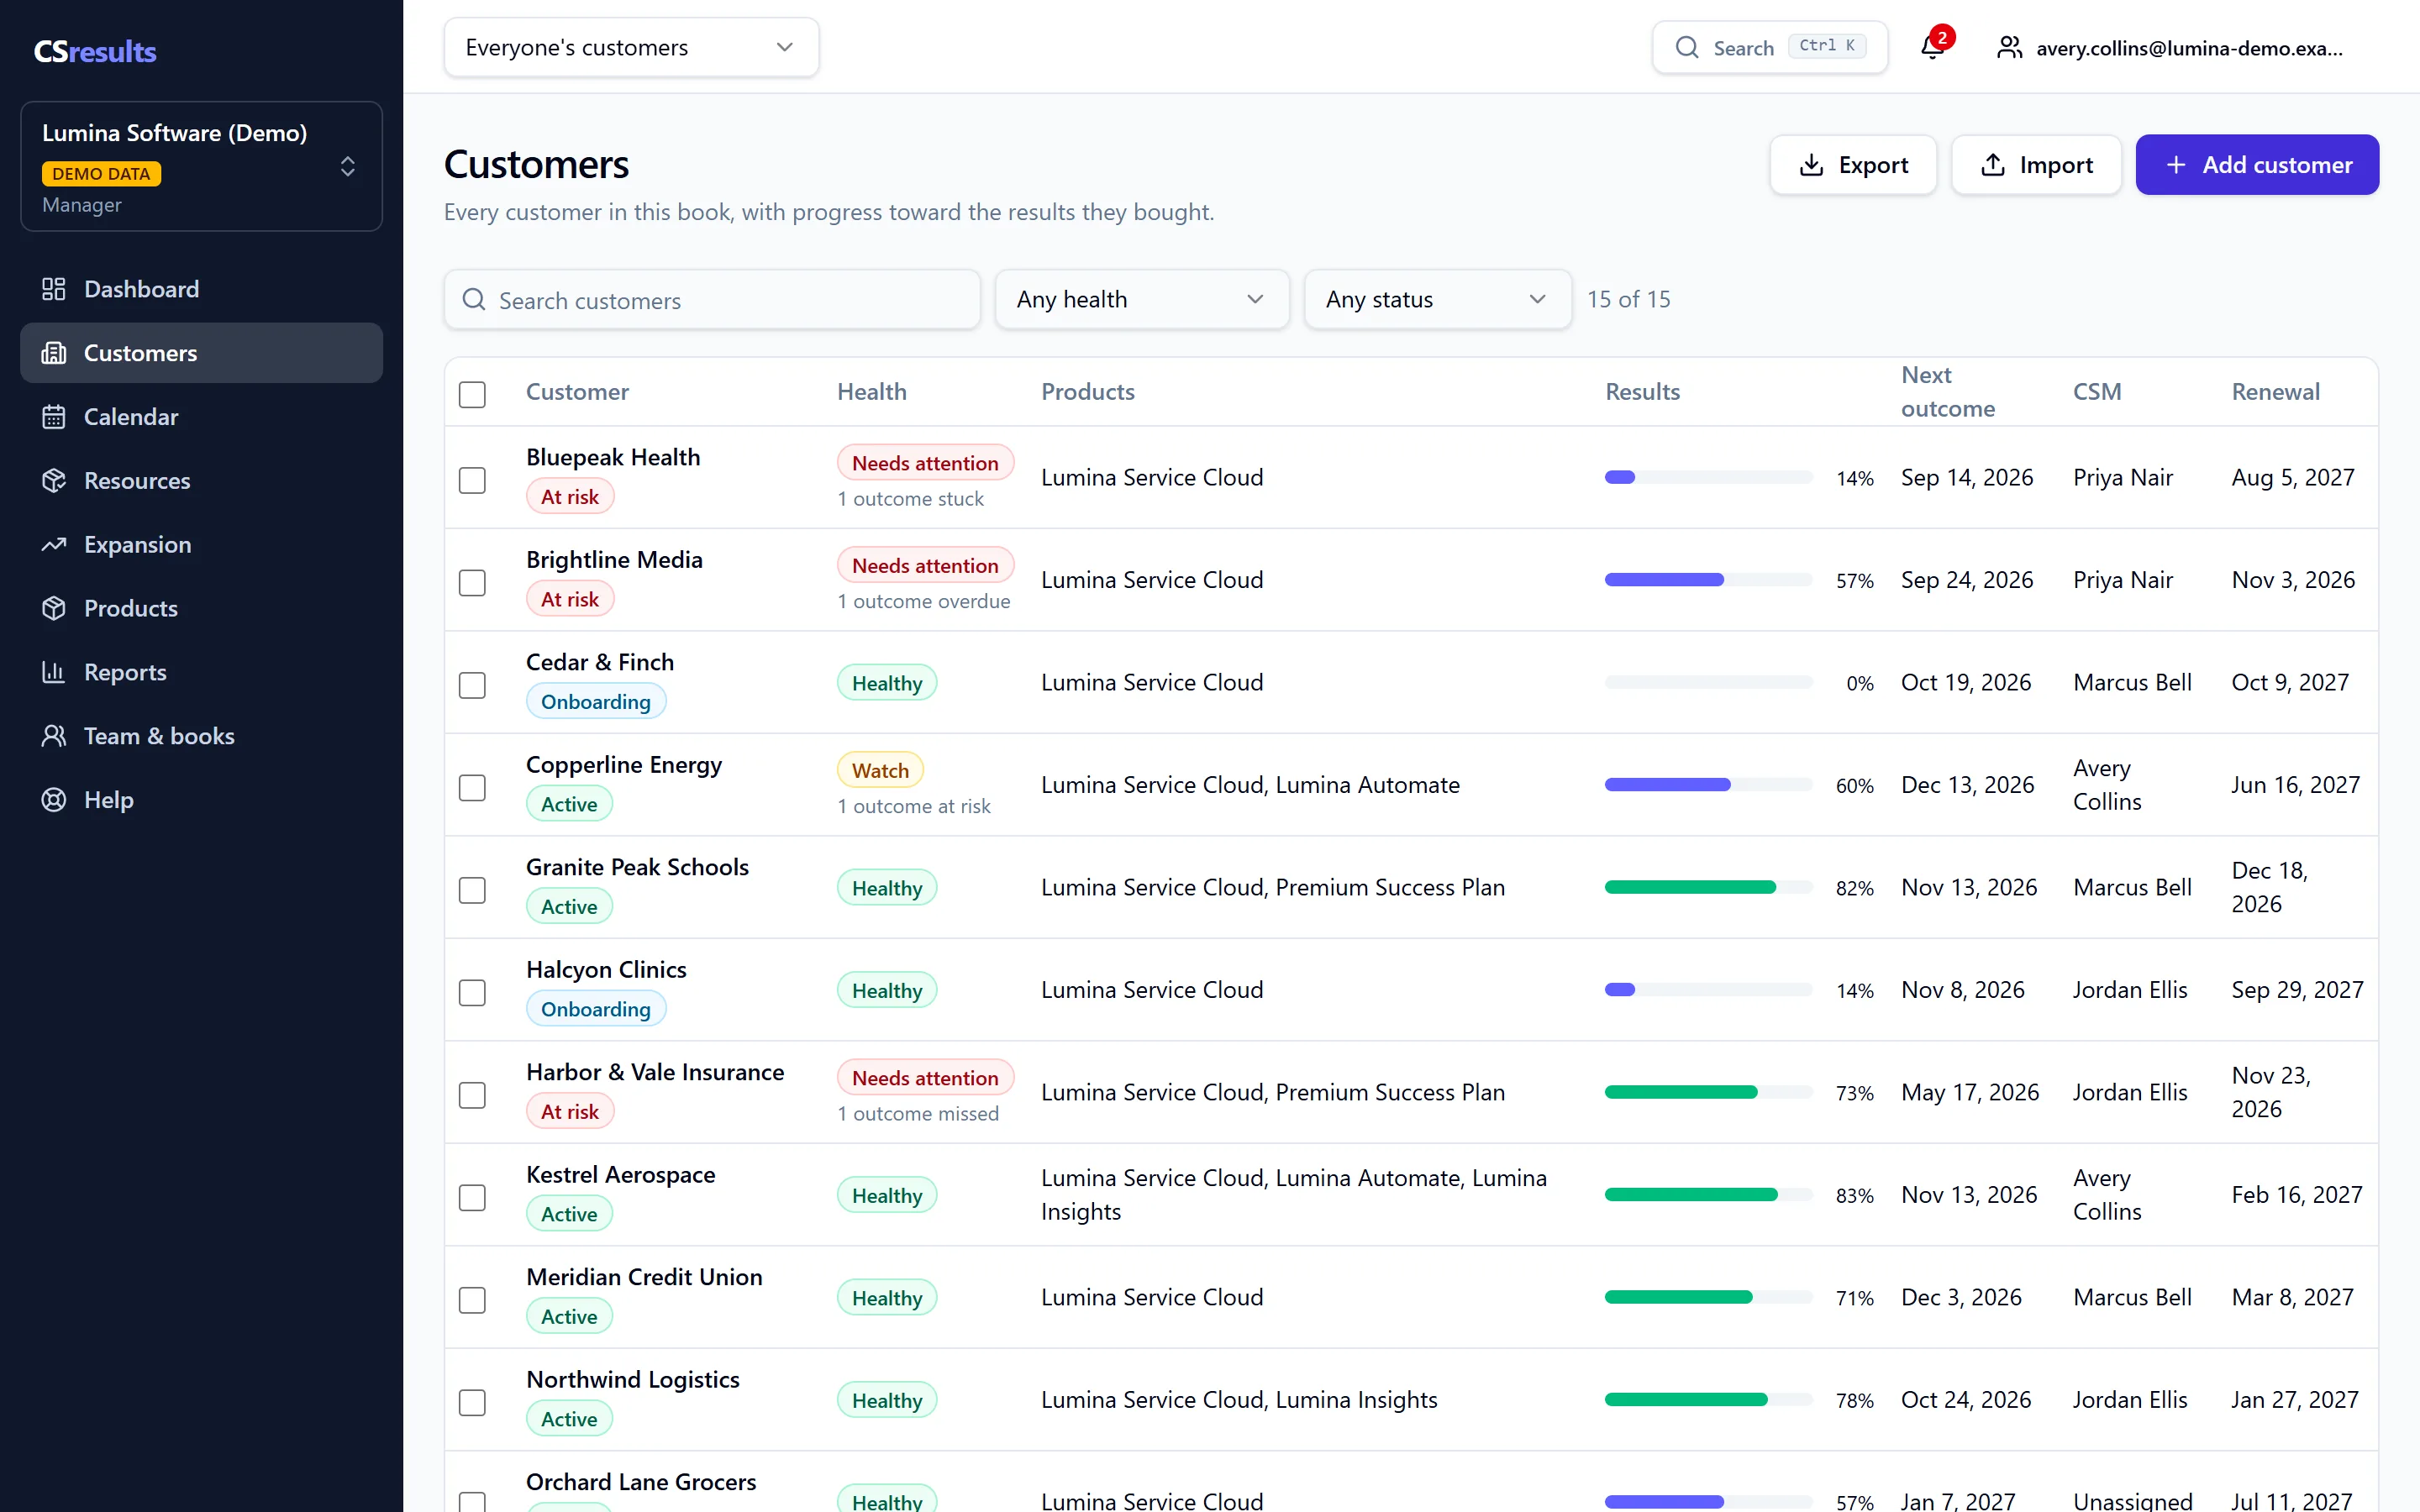Image resolution: width=2420 pixels, height=1512 pixels.
Task: Click the Team & books people icon
Action: click(x=54, y=736)
